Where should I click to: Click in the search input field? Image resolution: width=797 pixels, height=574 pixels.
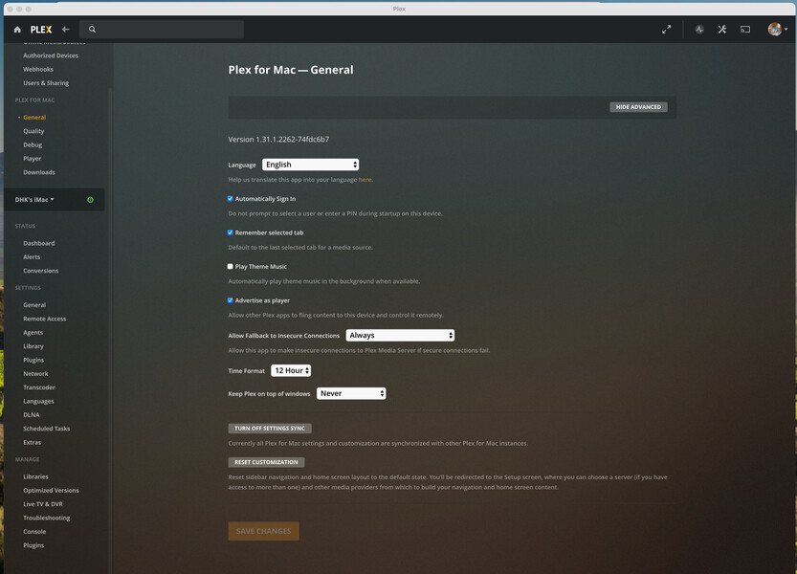(162, 30)
